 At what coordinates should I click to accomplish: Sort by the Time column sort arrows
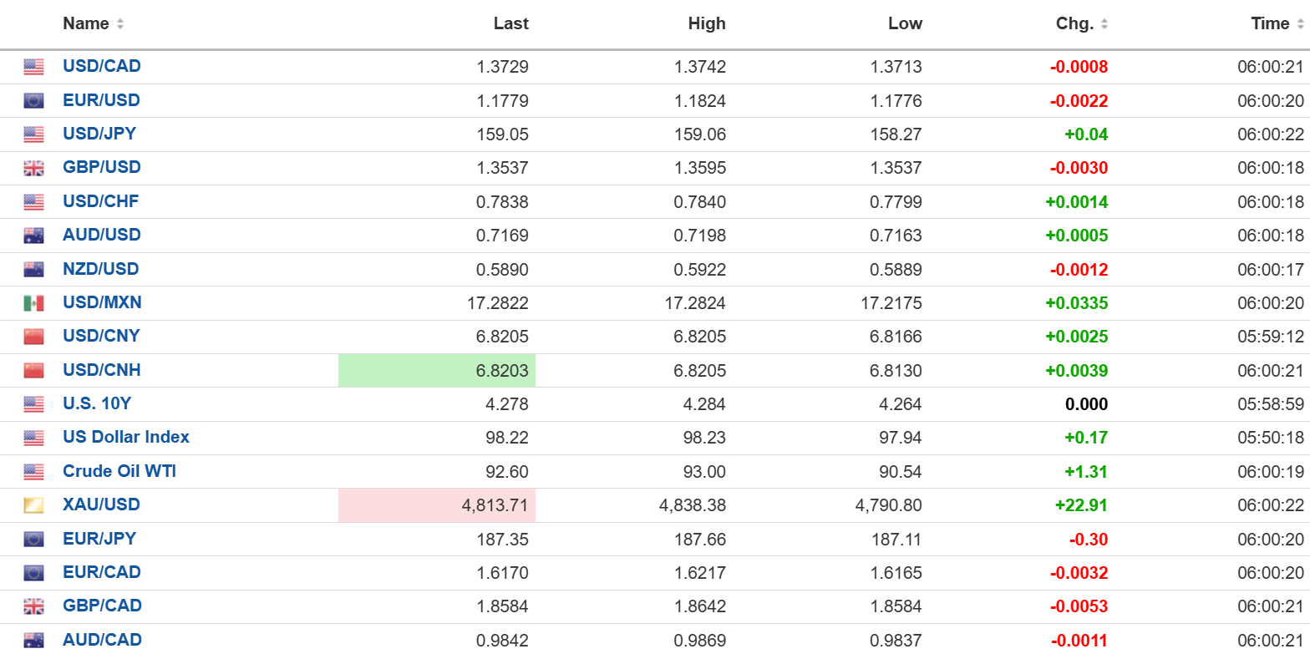pyautogui.click(x=1301, y=24)
